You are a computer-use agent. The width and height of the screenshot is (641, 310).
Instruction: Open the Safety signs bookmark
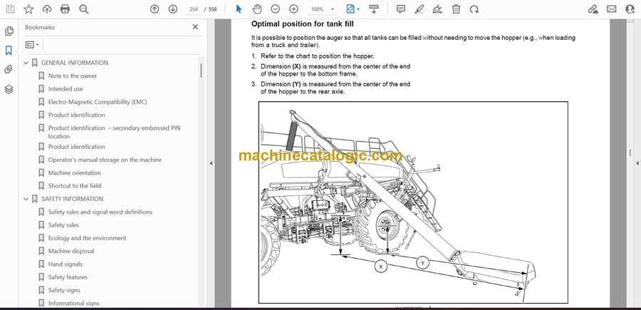coord(64,290)
